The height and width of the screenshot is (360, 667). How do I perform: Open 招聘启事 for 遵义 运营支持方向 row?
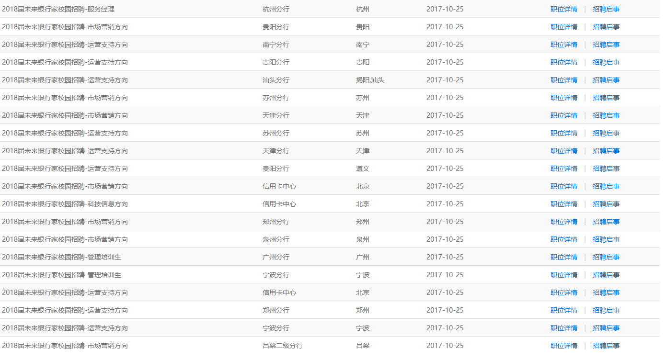click(x=606, y=169)
